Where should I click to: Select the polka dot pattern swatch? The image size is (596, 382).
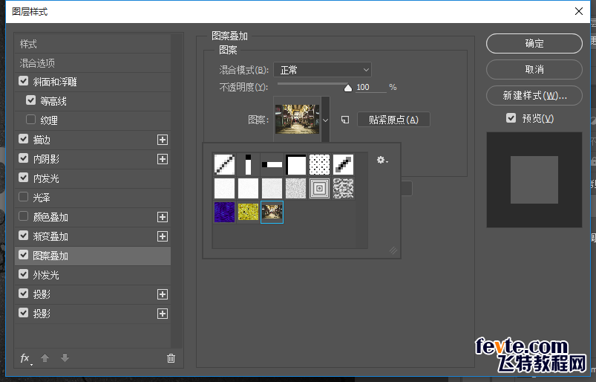[x=320, y=164]
